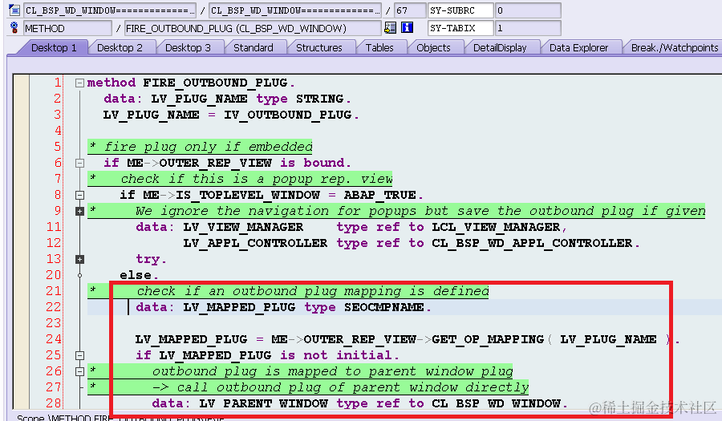Click the first CL_BSP_WD_WINDOW program field
722x421 pixels.
tap(110, 10)
